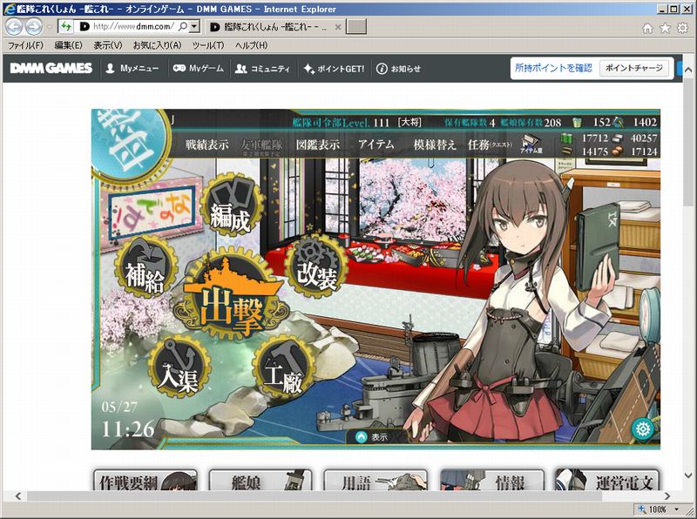Click the 艦隊司令部Level. 111 text
The image size is (697, 519).
pyautogui.click(x=341, y=122)
